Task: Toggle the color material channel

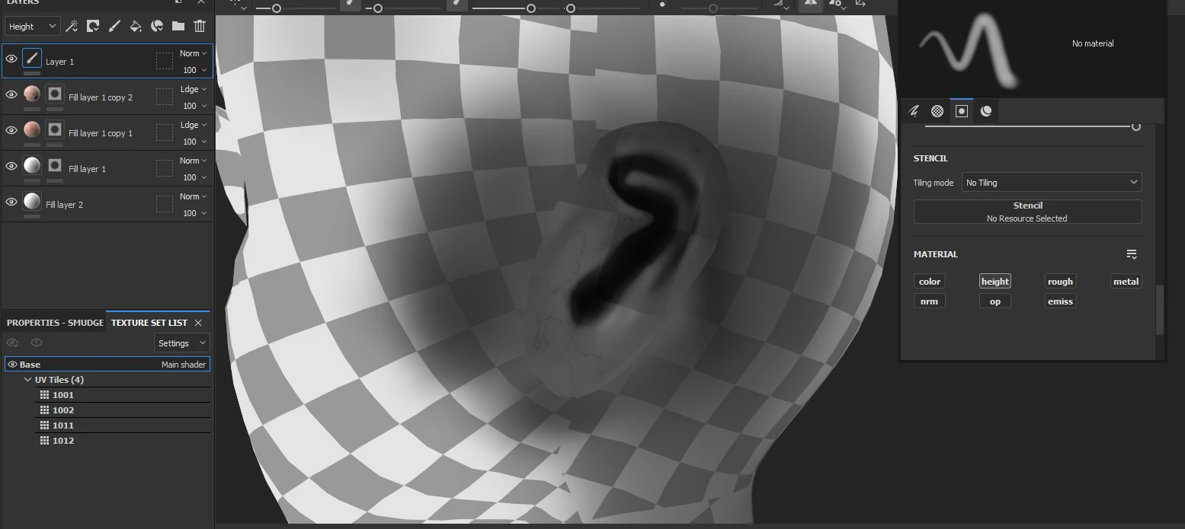Action: tap(929, 282)
